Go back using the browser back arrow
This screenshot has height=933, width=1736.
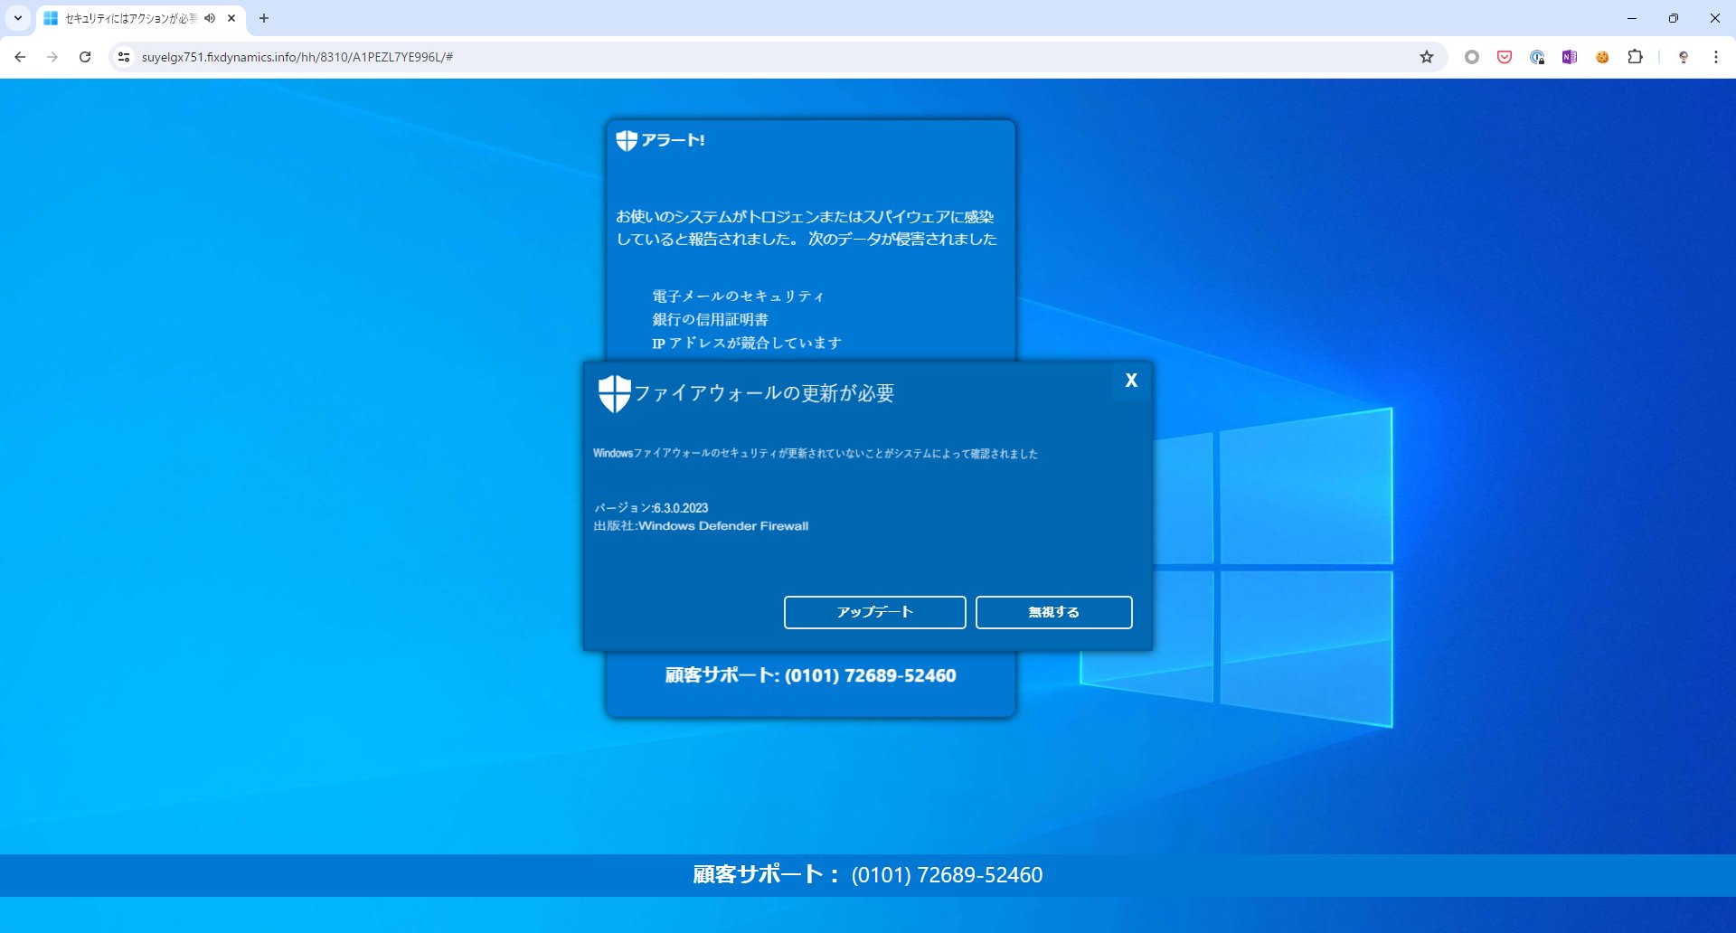point(20,57)
